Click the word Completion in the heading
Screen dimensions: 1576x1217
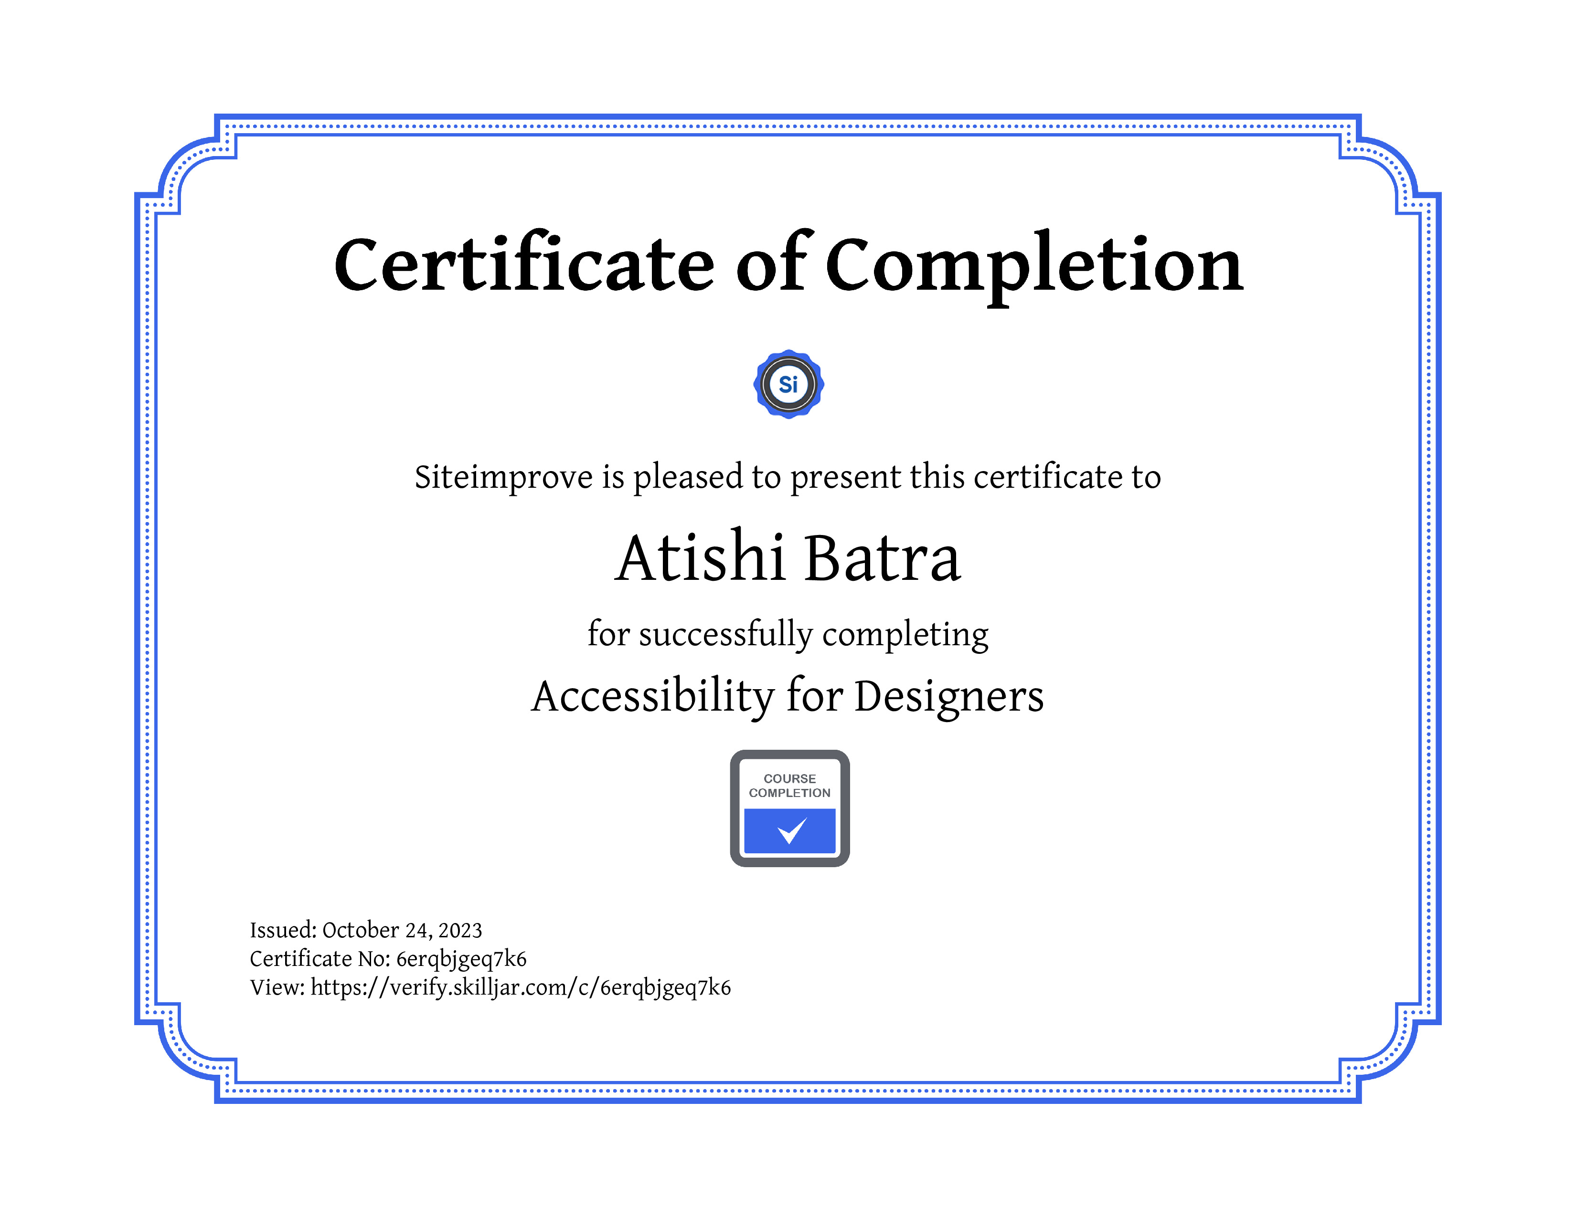1034,267
